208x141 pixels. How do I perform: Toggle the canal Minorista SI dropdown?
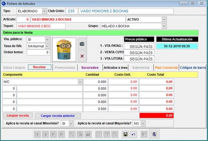pyautogui.click(x=72, y=123)
